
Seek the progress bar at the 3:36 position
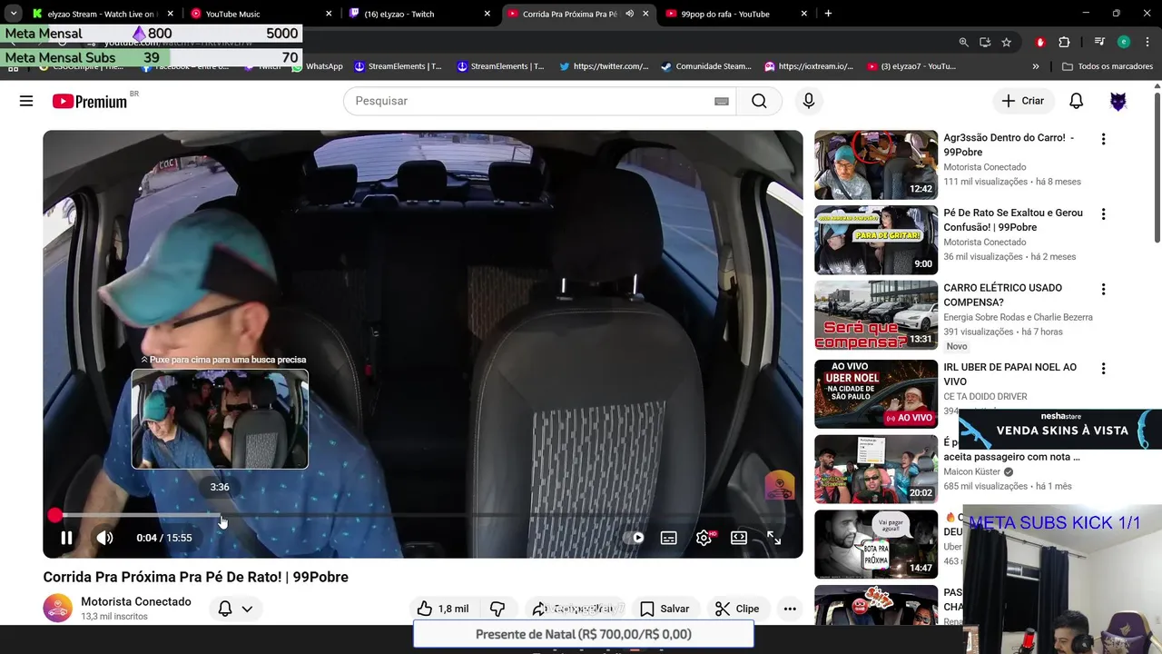tap(220, 516)
